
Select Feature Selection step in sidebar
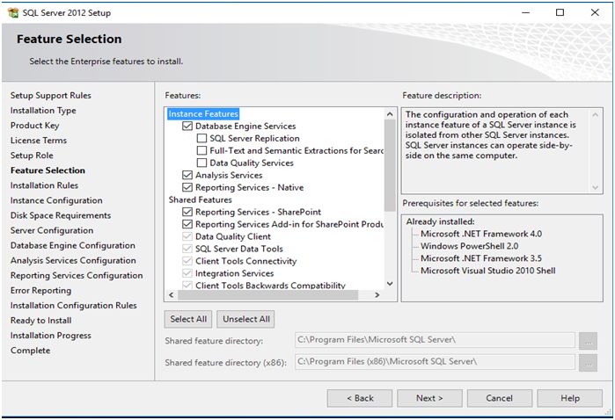tap(48, 170)
